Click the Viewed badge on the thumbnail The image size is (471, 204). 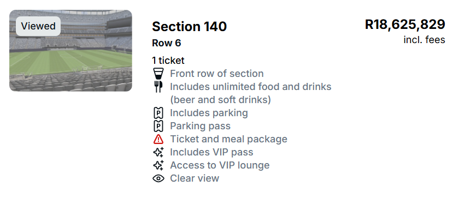(38, 26)
